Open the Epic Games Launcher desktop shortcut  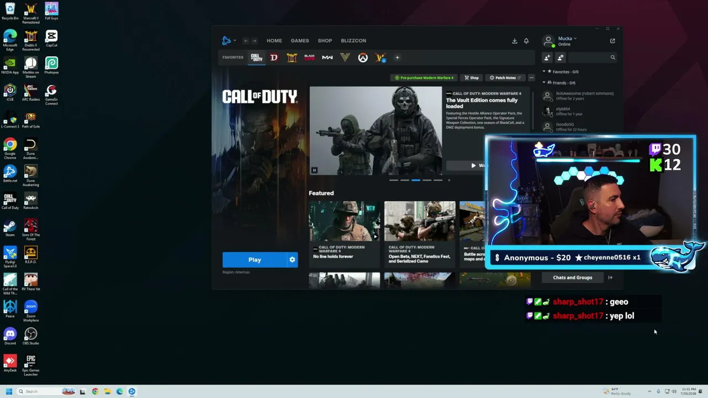31,366
